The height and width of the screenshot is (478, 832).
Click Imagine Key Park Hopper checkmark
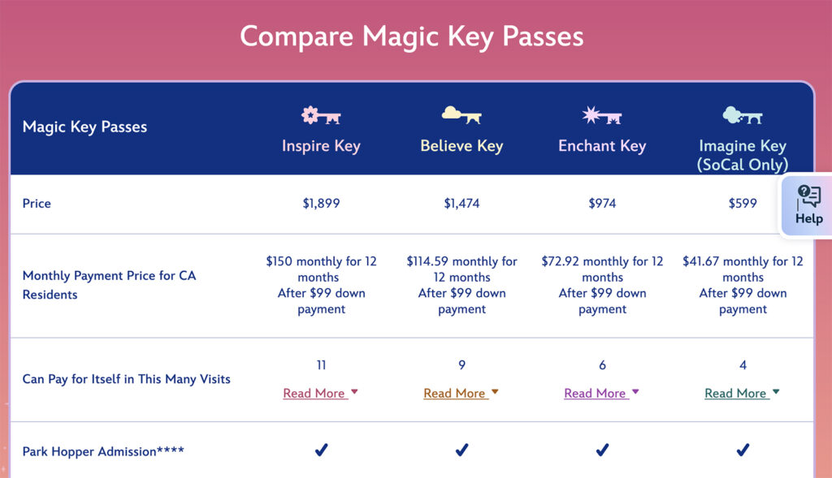[x=743, y=450]
